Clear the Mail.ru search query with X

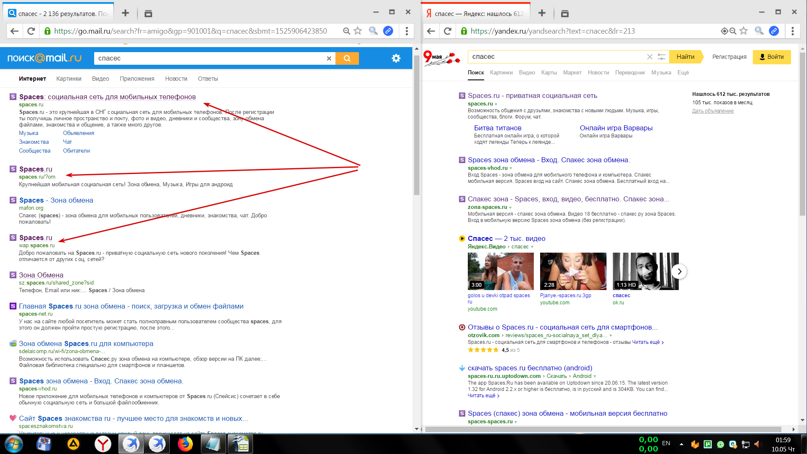[x=329, y=58]
